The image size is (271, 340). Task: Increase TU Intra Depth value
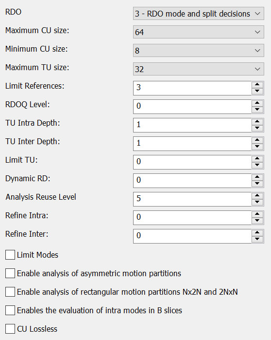[x=257, y=122]
